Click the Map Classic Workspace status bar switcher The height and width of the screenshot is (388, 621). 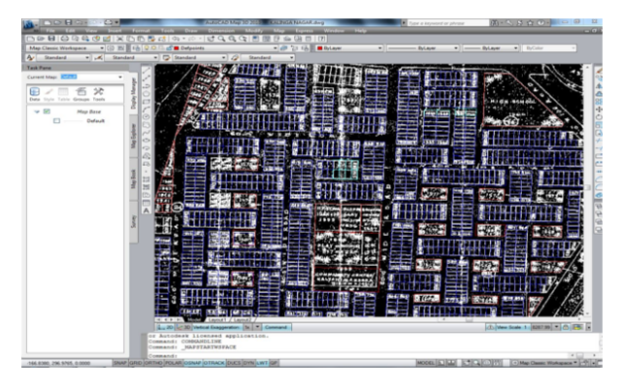(544, 363)
